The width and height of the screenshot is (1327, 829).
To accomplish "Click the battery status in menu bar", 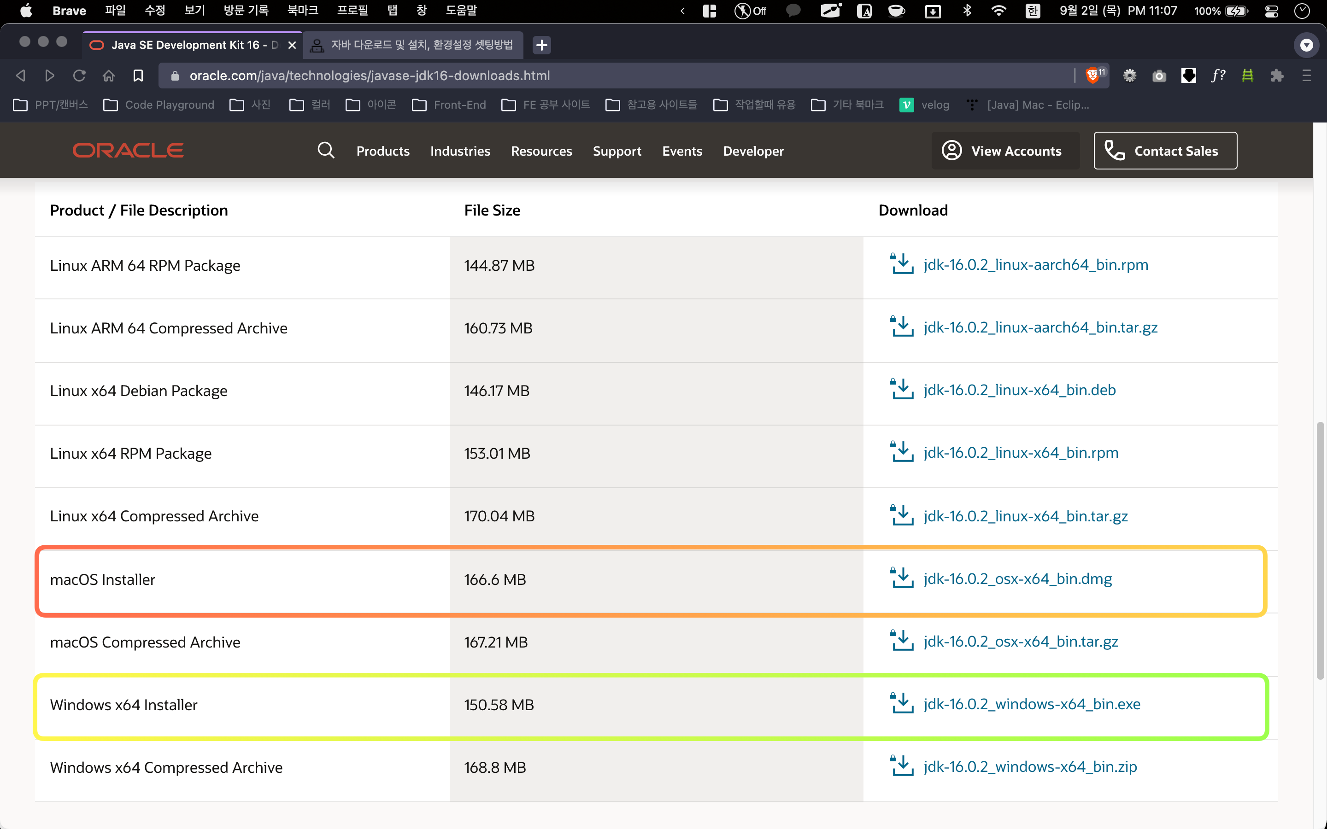I will (x=1222, y=11).
